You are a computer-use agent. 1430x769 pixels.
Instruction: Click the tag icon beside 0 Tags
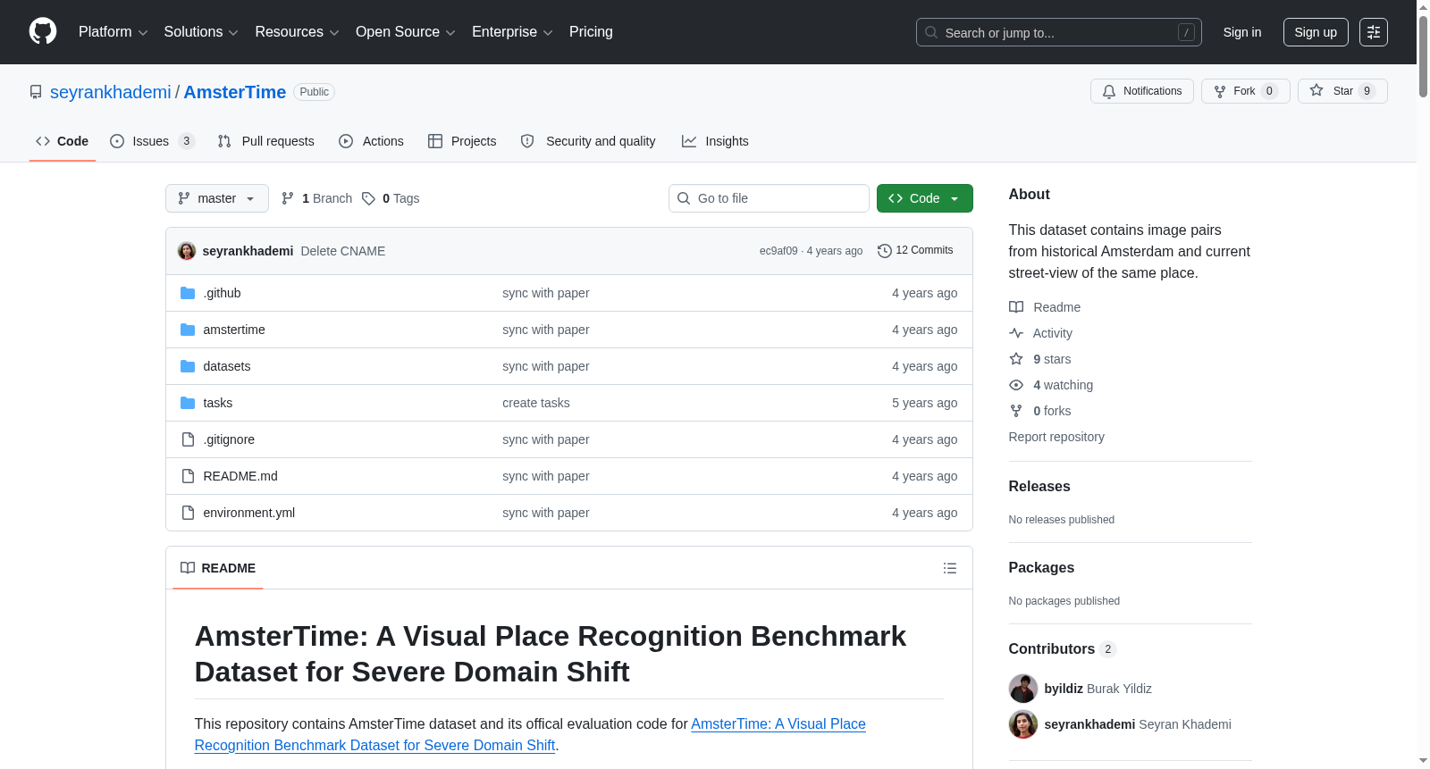(368, 198)
